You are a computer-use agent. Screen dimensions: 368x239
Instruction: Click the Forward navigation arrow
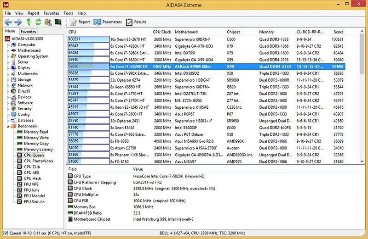pos(18,22)
